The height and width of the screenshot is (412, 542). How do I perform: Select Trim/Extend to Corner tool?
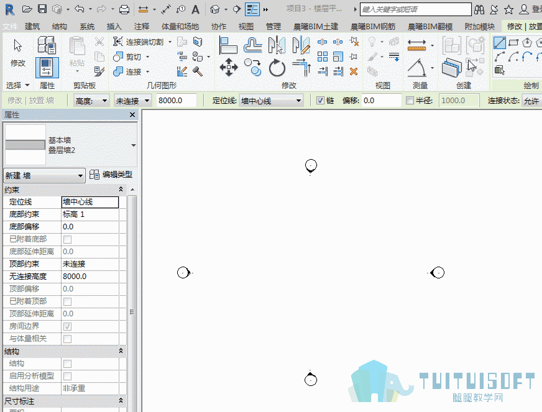point(301,67)
